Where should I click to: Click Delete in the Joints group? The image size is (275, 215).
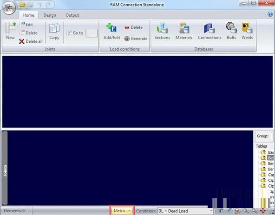pyautogui.click(x=29, y=33)
